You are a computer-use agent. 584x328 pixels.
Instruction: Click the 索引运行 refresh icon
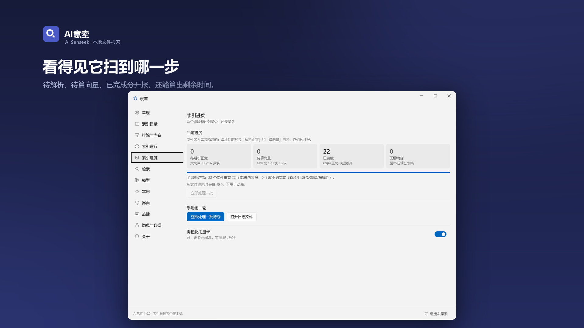[137, 146]
